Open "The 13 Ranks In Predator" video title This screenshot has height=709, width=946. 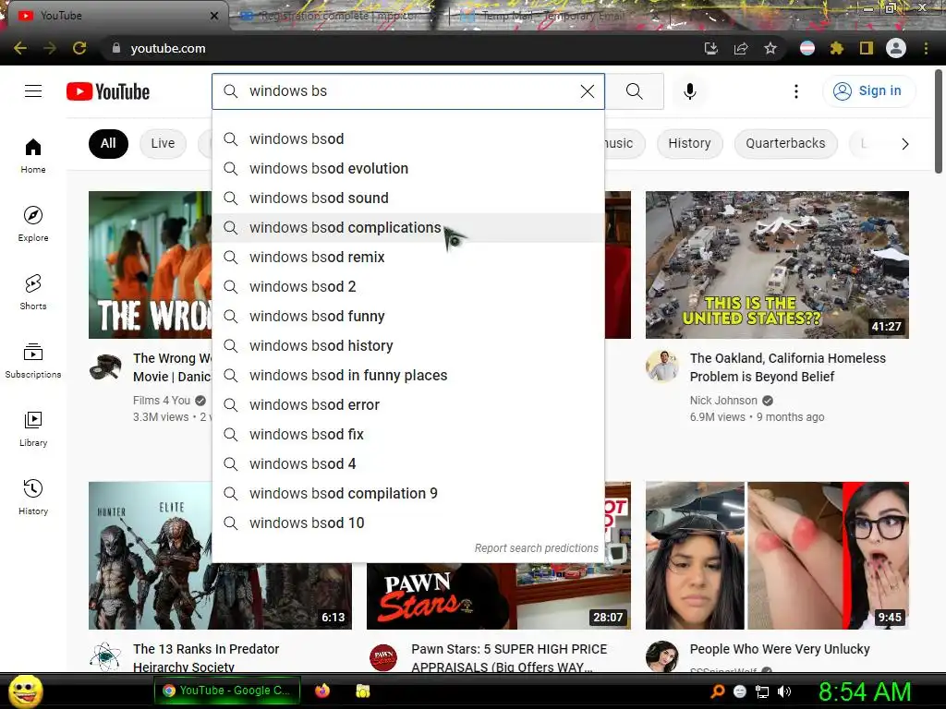coord(206,657)
